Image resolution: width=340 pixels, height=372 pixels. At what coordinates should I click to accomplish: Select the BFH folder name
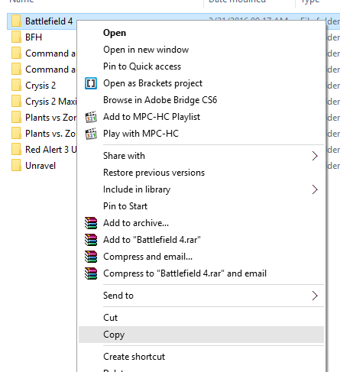pos(34,37)
